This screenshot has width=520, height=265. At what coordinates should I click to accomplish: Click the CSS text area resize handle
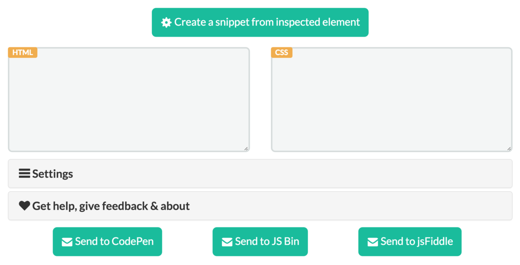coord(509,149)
